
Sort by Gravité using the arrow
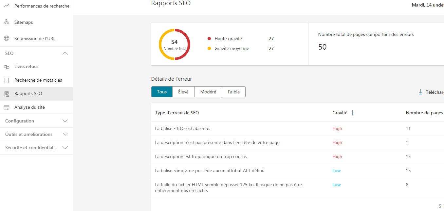(x=352, y=113)
